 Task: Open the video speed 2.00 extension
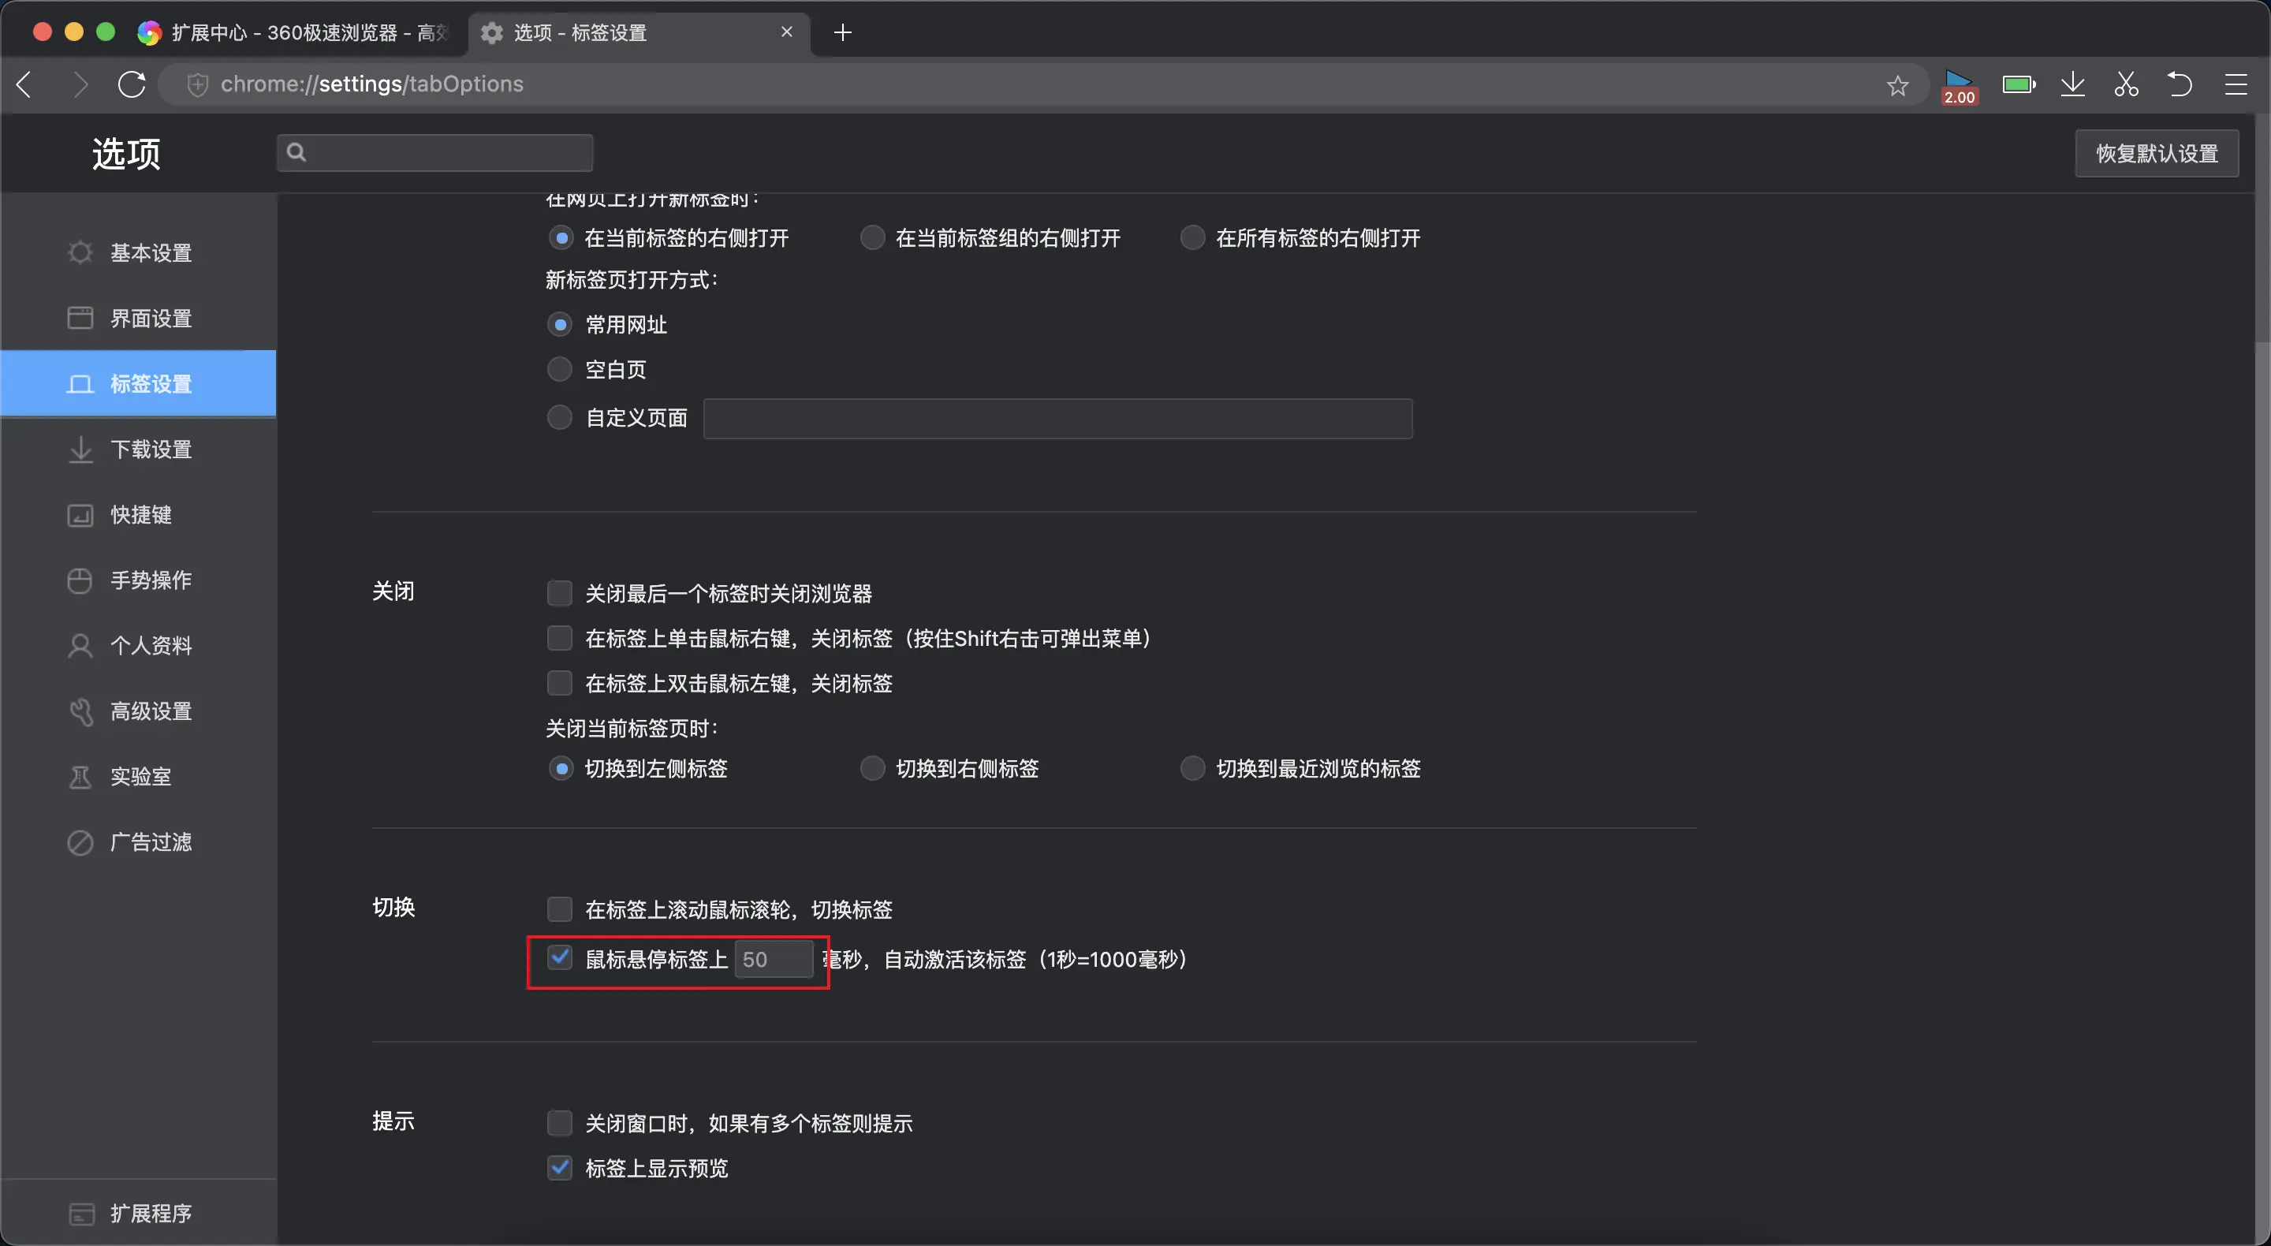[1960, 87]
